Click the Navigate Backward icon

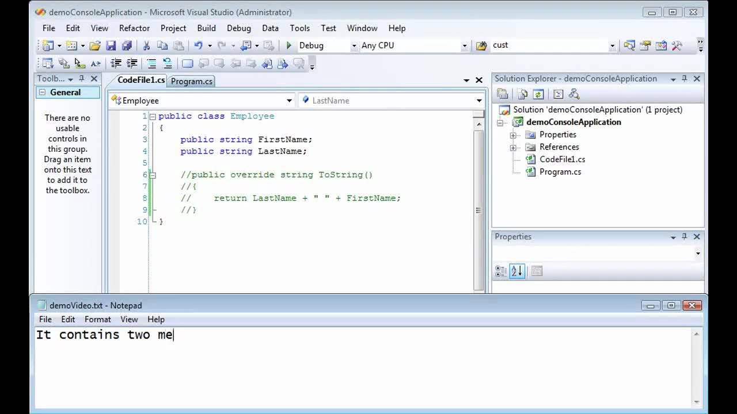coord(246,45)
